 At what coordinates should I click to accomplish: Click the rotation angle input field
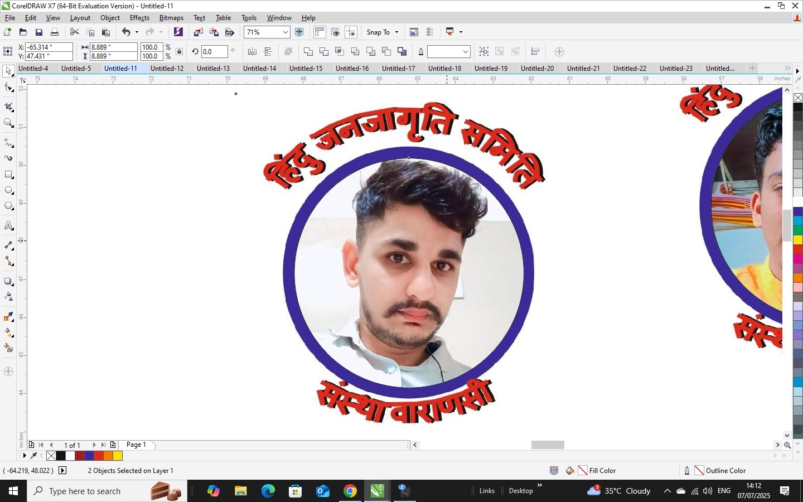(x=214, y=52)
